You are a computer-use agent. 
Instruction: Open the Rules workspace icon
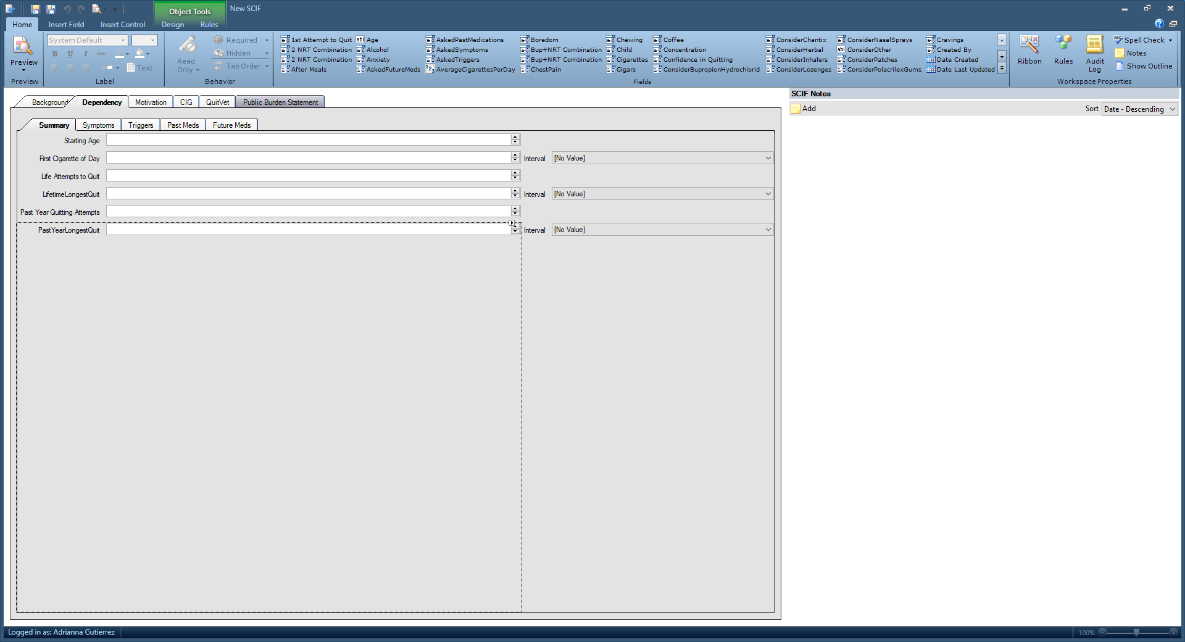(1063, 50)
